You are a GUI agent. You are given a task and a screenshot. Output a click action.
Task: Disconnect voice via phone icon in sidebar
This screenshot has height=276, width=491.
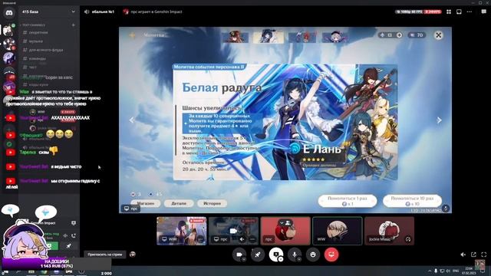click(74, 235)
